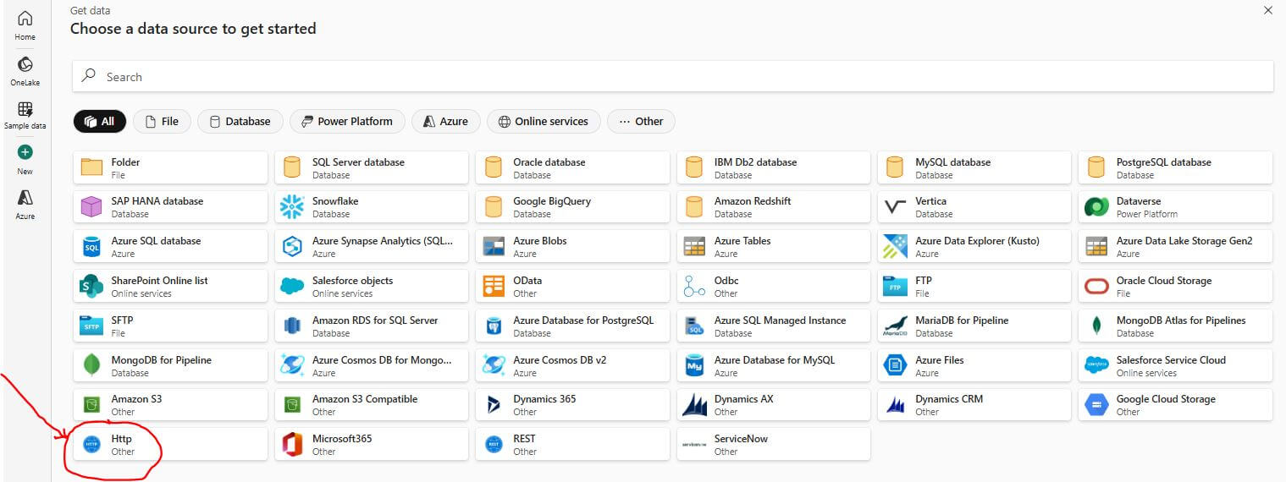Click the SharePoint Online list icon
This screenshot has width=1286, height=482.
pyautogui.click(x=91, y=287)
